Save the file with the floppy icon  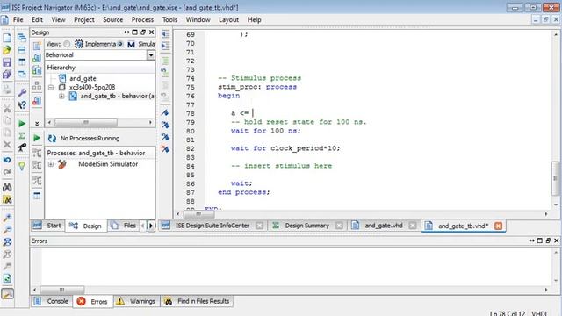tap(7, 62)
